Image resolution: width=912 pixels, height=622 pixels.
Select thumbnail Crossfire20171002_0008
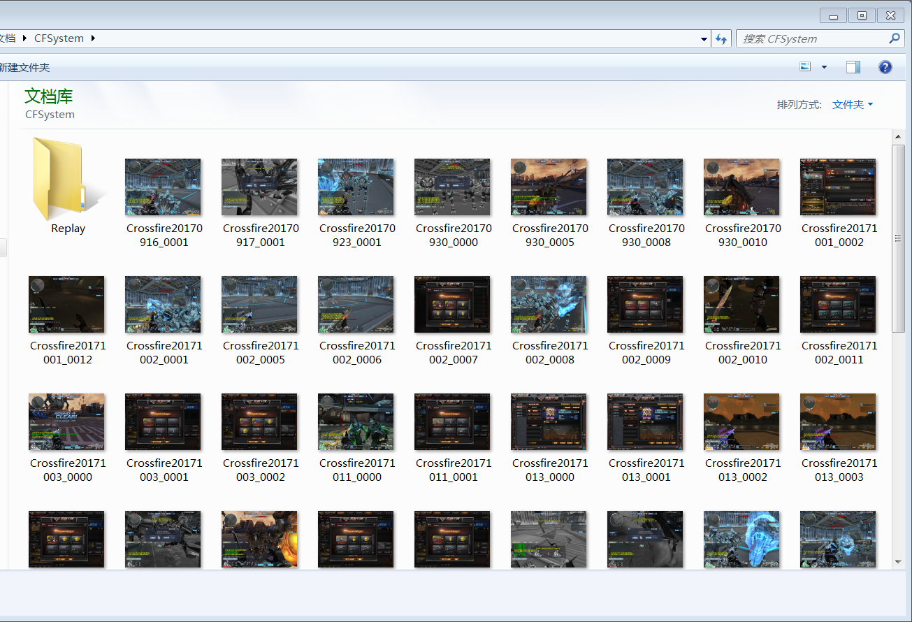(x=549, y=305)
